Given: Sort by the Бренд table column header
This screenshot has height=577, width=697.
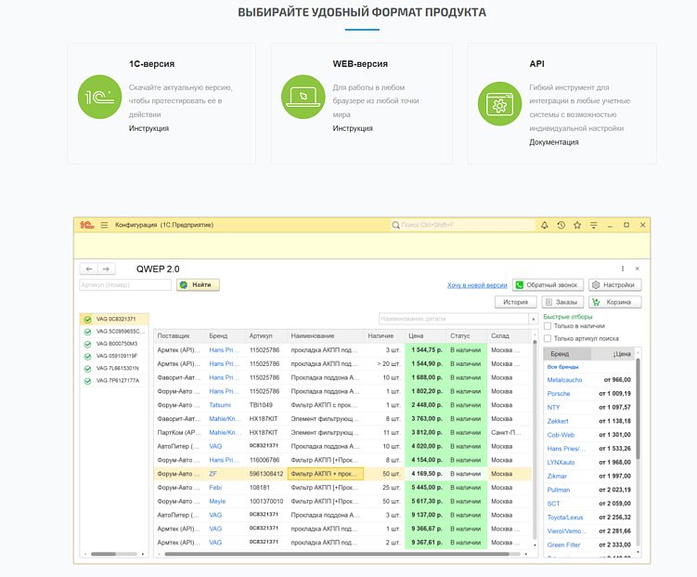Looking at the screenshot, I should tap(218, 335).
